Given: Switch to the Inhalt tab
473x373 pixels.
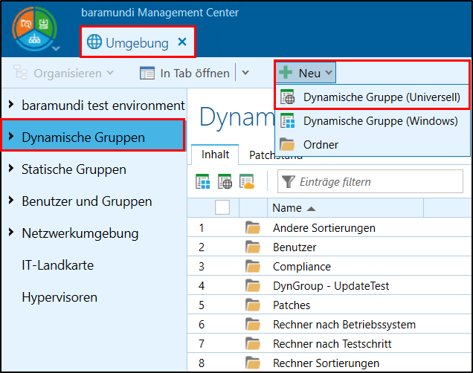Looking at the screenshot, I should (215, 156).
